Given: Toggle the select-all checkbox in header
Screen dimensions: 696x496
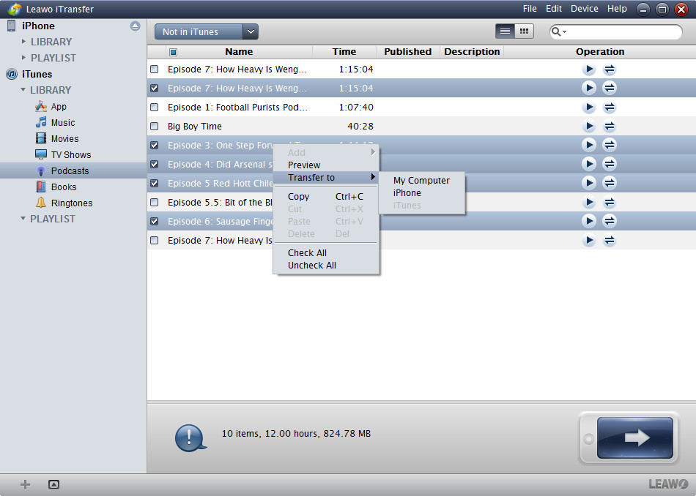Looking at the screenshot, I should 173,52.
